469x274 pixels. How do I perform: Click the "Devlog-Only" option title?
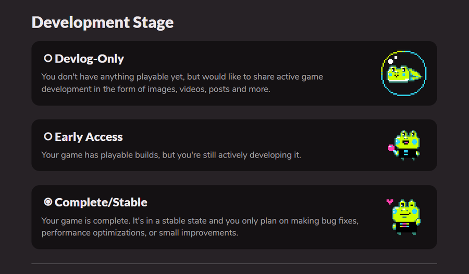(x=89, y=59)
